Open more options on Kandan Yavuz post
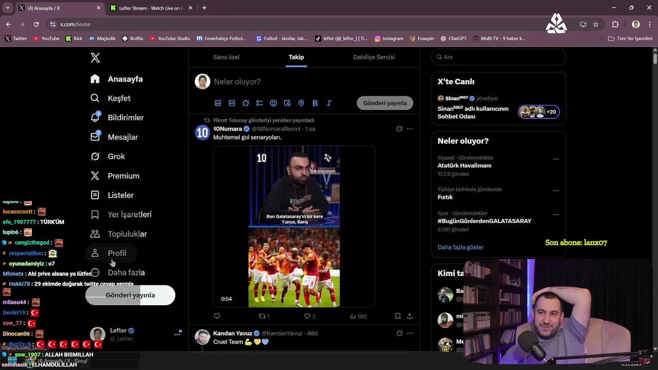The height and width of the screenshot is (370, 658). pos(410,334)
